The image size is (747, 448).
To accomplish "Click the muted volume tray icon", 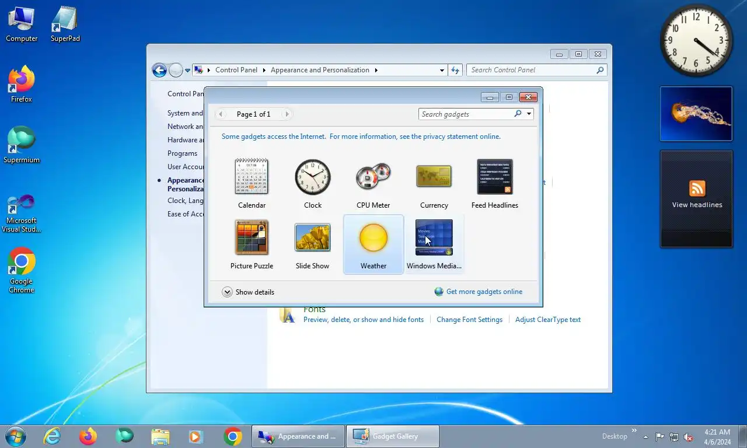I will pyautogui.click(x=688, y=436).
